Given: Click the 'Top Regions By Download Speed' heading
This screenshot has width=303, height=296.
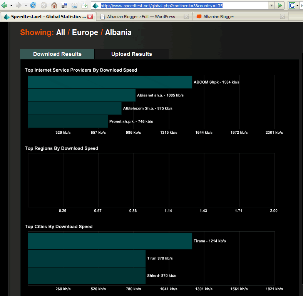Looking at the screenshot, I should (62, 148).
